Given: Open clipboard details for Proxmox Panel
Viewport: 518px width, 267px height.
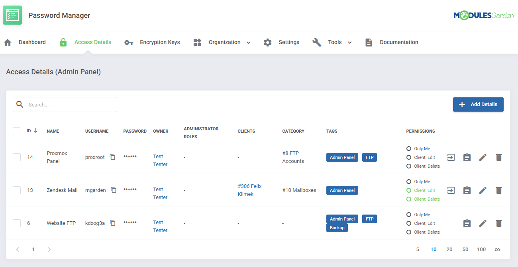Looking at the screenshot, I should tap(467, 157).
